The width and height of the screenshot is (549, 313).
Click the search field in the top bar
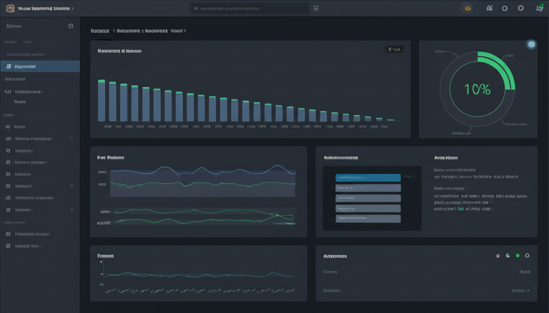click(249, 9)
